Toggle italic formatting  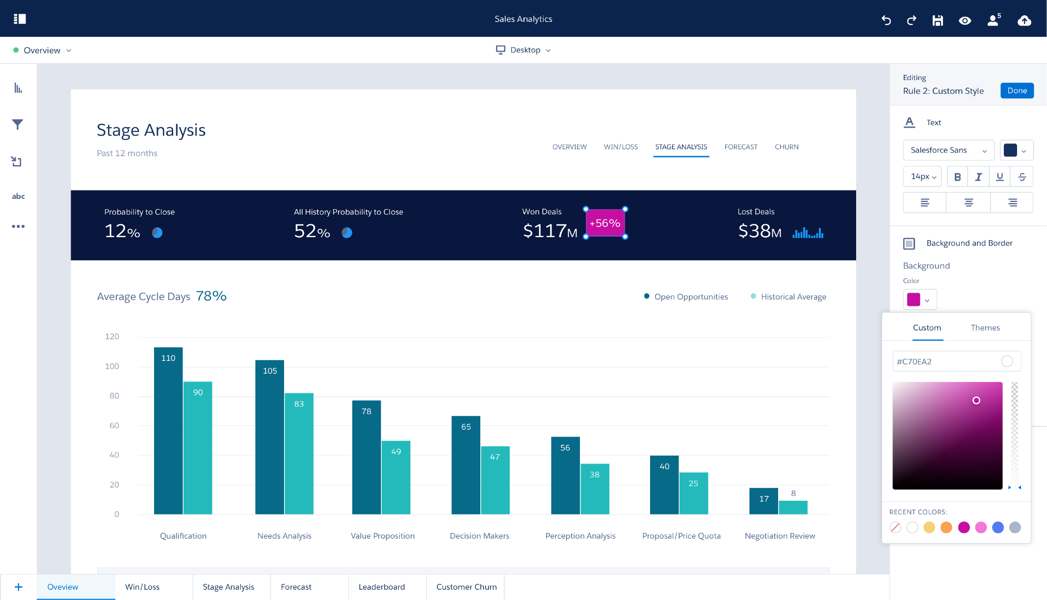click(x=978, y=177)
